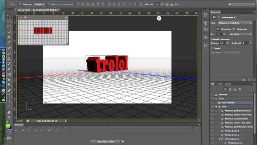257x145 pixels.
Task: Open the 3D workspace switcher dropdown
Action: coord(241,4)
